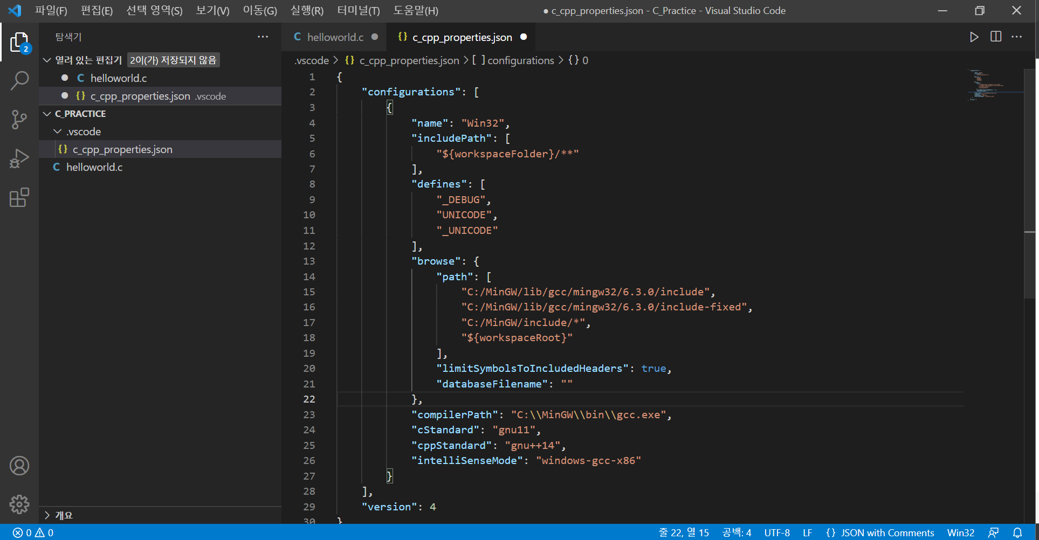
Task: Open the Terminal menu
Action: click(x=359, y=11)
